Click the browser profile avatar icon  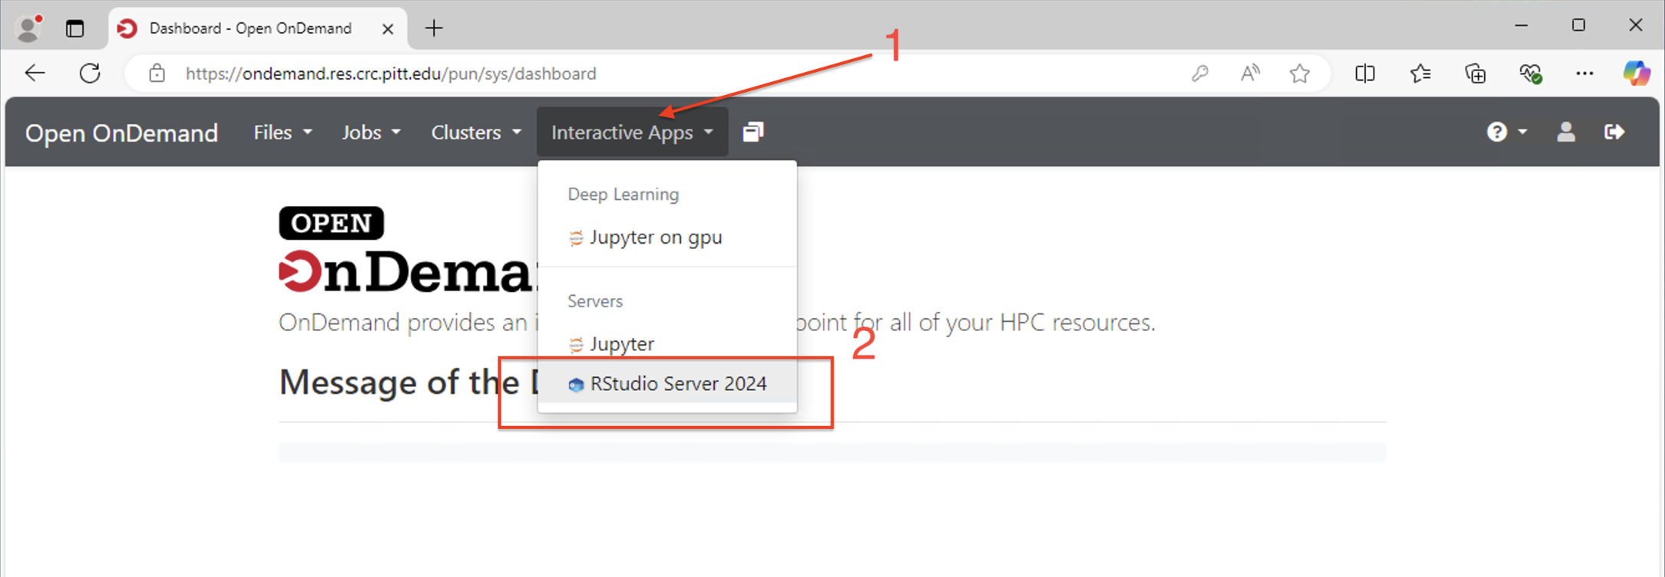pos(28,28)
